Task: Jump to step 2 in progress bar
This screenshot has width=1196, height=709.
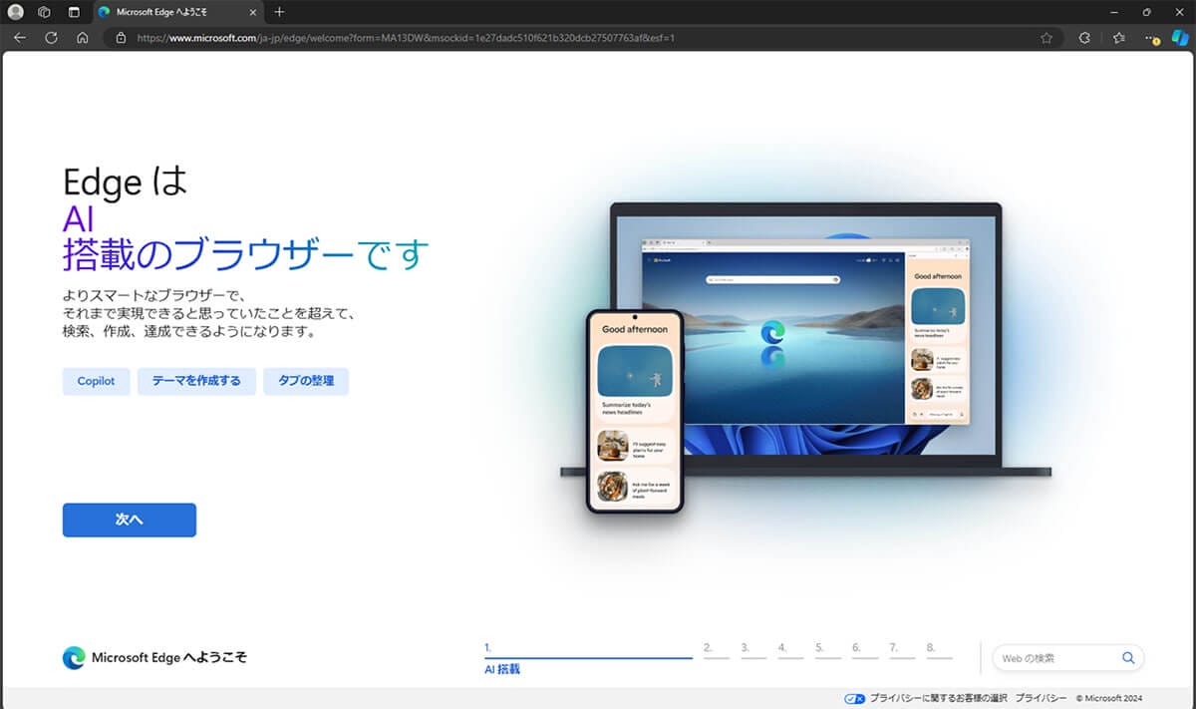Action: [x=716, y=650]
